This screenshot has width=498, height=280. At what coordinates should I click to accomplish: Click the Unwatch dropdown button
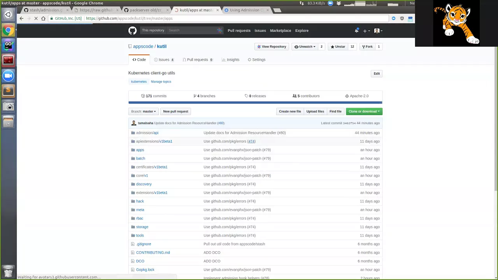tap(305, 47)
